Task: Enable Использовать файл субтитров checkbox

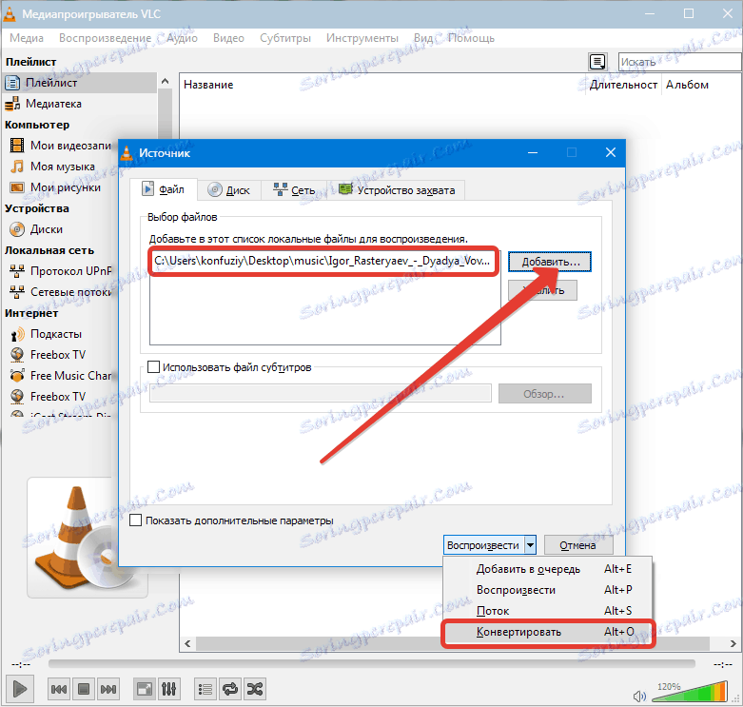Action: (153, 367)
